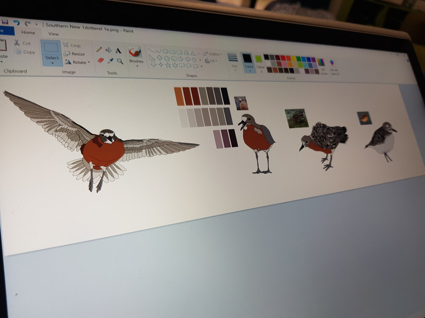Open the Brushes dropdown arrow
This screenshot has height=318, width=425.
[x=137, y=66]
